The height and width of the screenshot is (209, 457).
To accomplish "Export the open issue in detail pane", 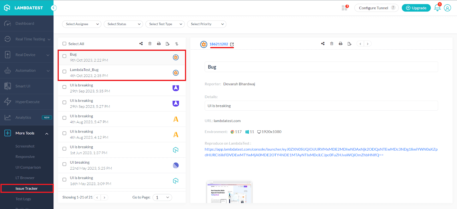I will coord(349,44).
